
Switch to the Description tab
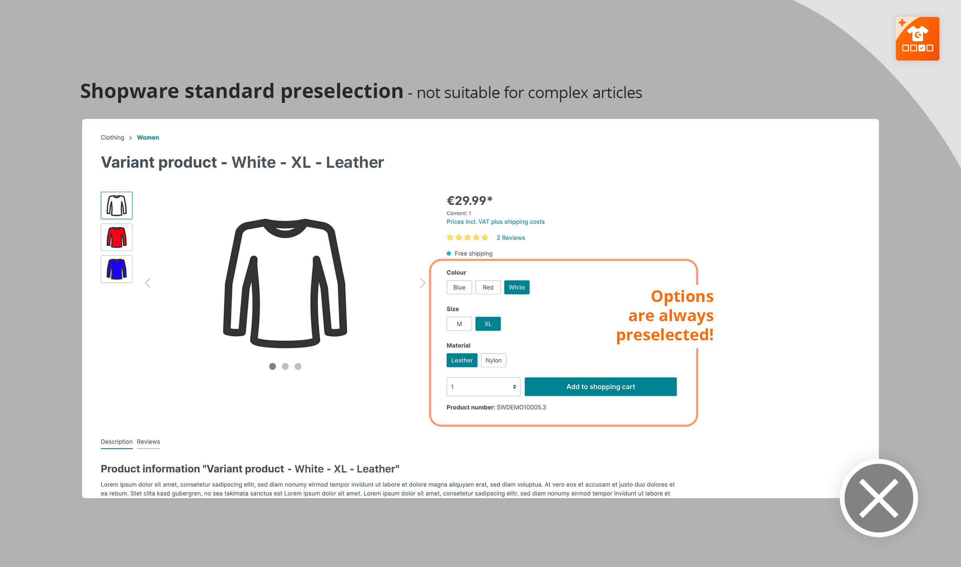[115, 441]
